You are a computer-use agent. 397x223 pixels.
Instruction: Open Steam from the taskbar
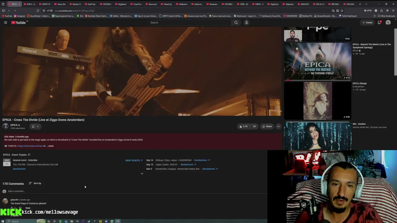click(x=89, y=221)
